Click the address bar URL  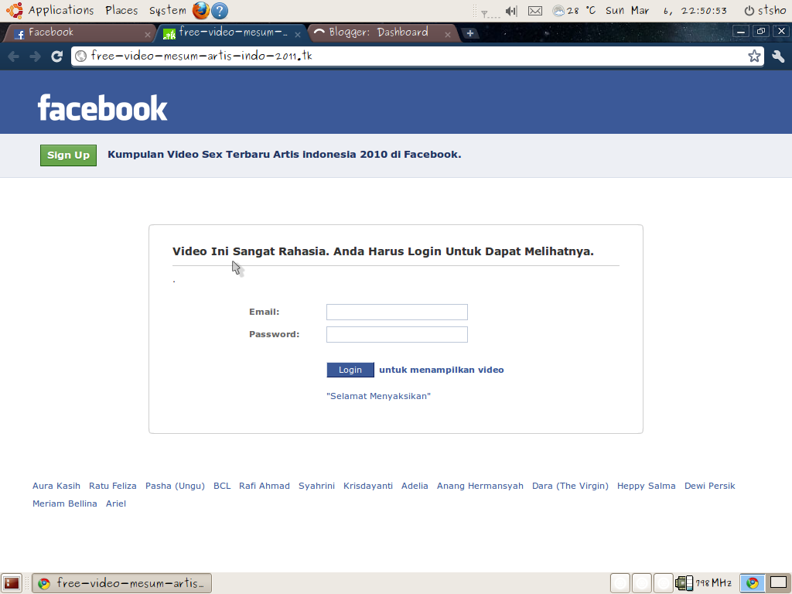(202, 56)
